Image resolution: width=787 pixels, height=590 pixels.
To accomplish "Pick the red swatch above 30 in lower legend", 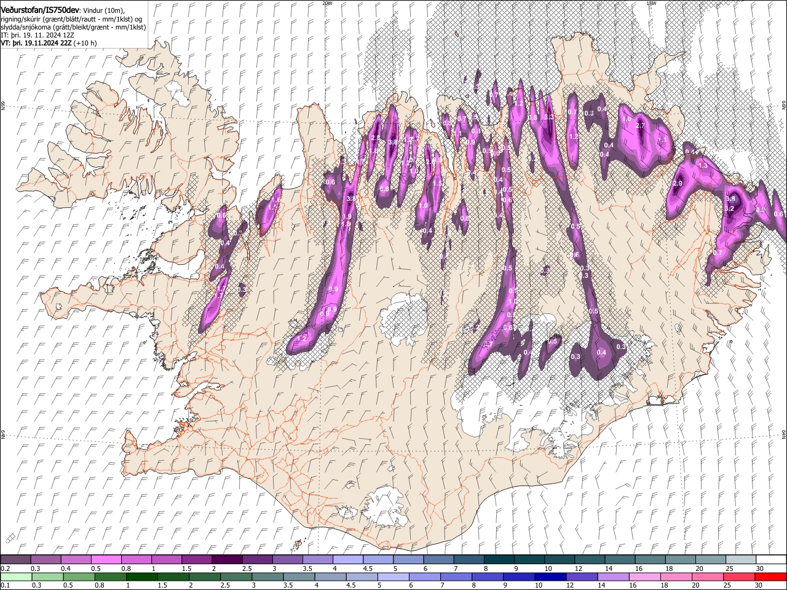I will (x=770, y=576).
